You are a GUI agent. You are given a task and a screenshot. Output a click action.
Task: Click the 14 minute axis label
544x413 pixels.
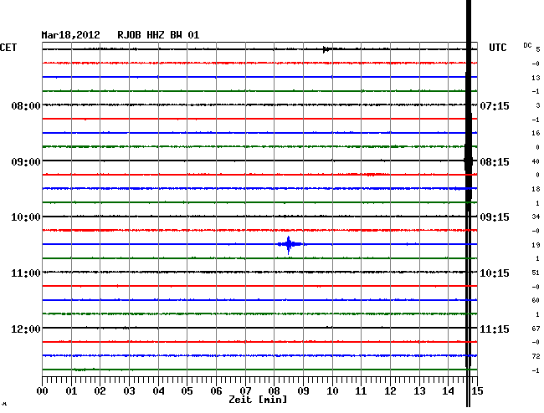(x=449, y=391)
